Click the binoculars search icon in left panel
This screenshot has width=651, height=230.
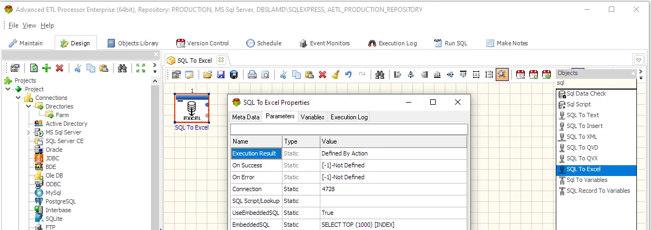(x=122, y=68)
